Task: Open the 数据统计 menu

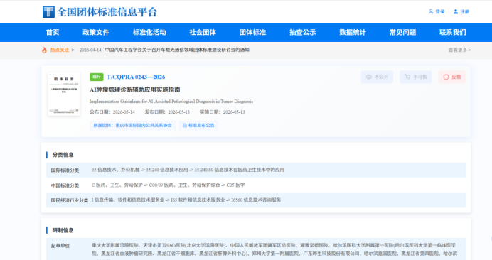Action: click(353, 32)
